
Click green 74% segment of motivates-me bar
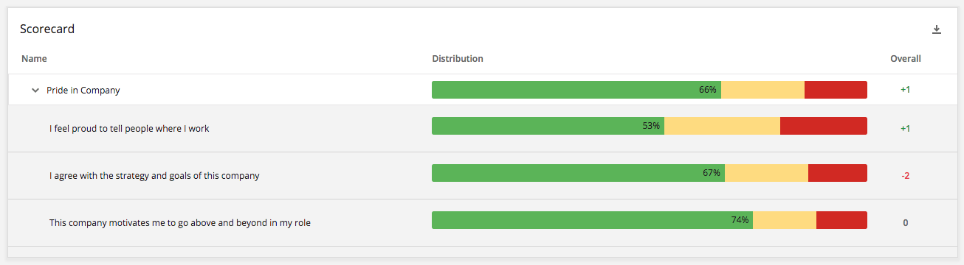point(592,220)
